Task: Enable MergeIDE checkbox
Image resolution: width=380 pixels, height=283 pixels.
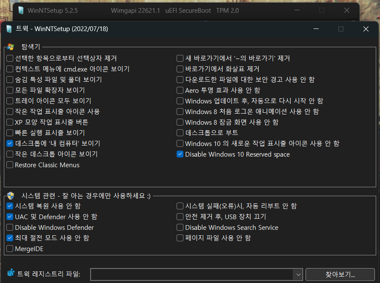Action: [x=10, y=249]
